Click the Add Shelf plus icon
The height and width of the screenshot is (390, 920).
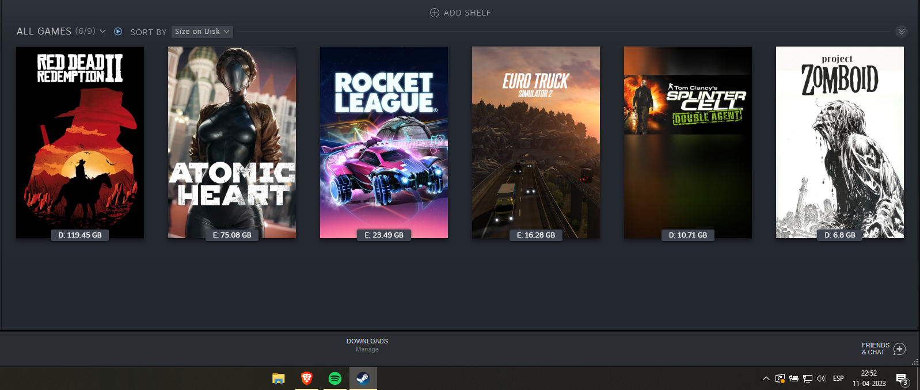click(x=435, y=13)
